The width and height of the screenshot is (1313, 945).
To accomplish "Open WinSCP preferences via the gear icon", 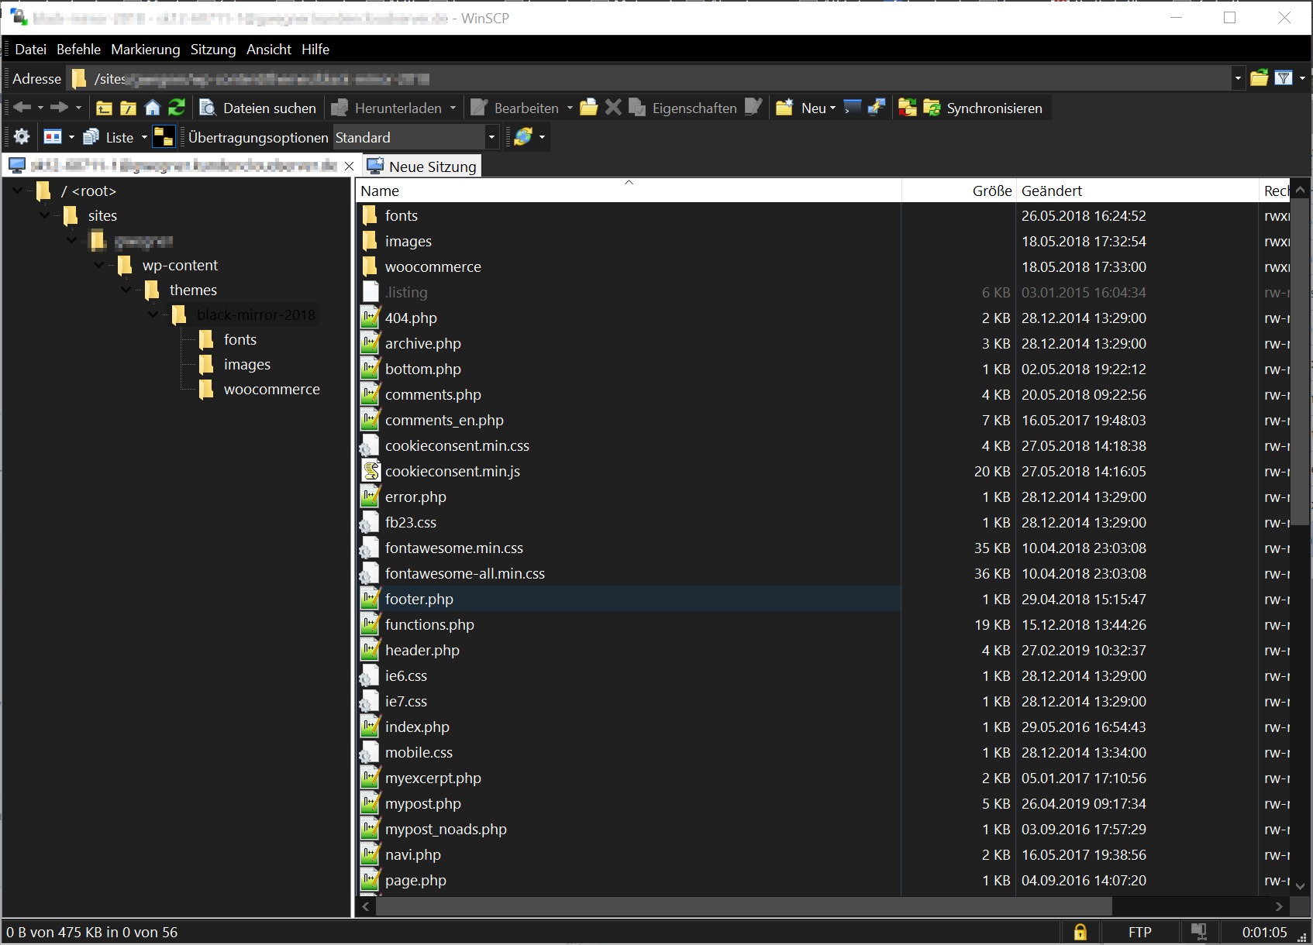I will tap(21, 136).
